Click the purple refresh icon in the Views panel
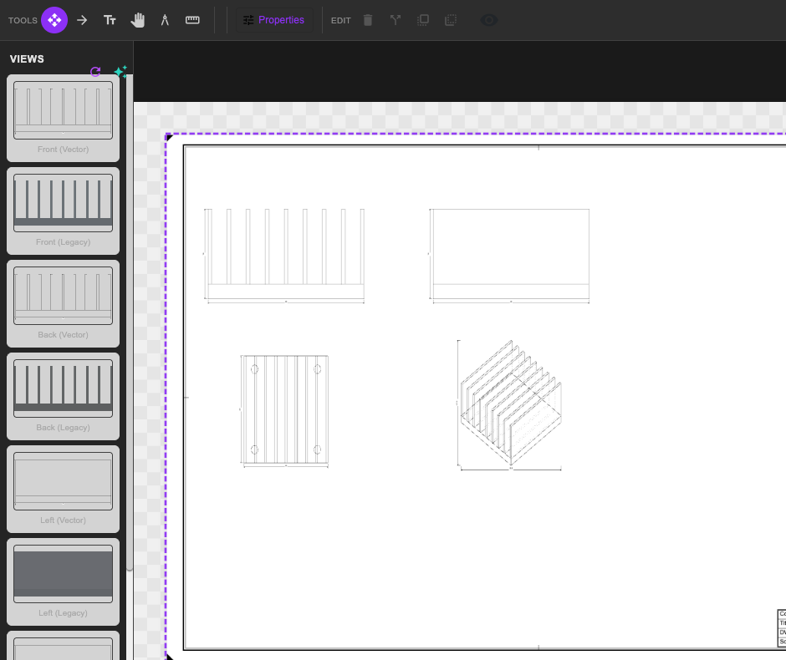The width and height of the screenshot is (786, 660). click(95, 72)
